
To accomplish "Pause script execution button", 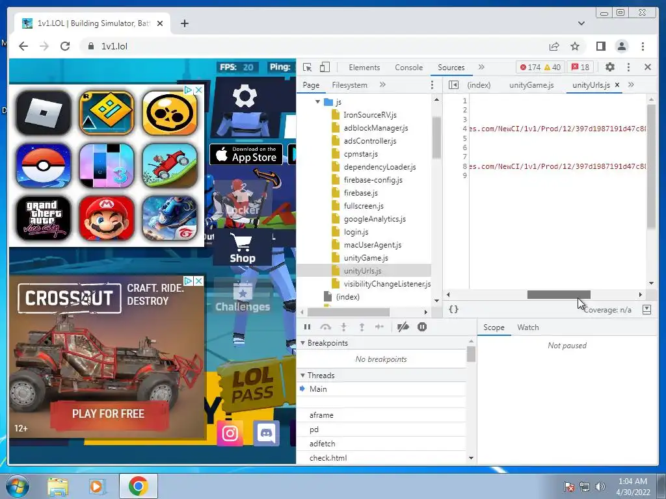I will 308,327.
